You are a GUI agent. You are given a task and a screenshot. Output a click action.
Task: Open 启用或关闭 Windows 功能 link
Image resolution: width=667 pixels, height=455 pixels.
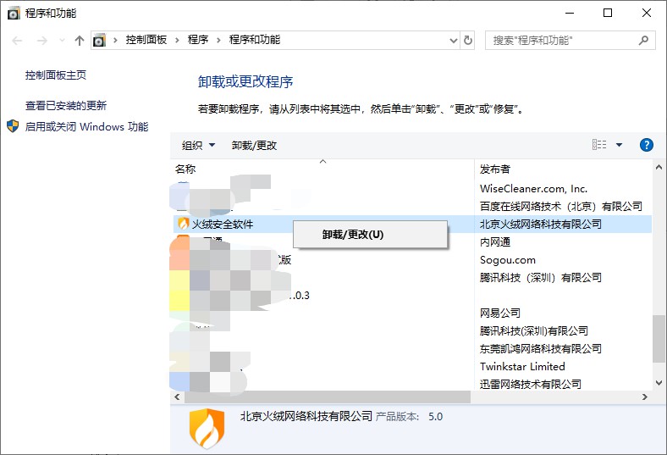pyautogui.click(x=87, y=127)
